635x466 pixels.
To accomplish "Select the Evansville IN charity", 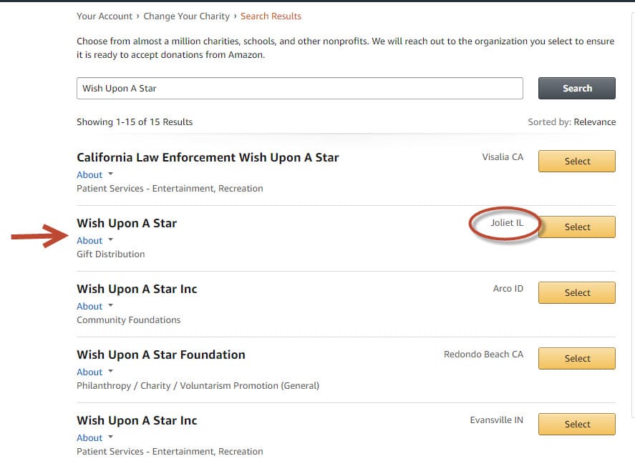I will point(577,424).
